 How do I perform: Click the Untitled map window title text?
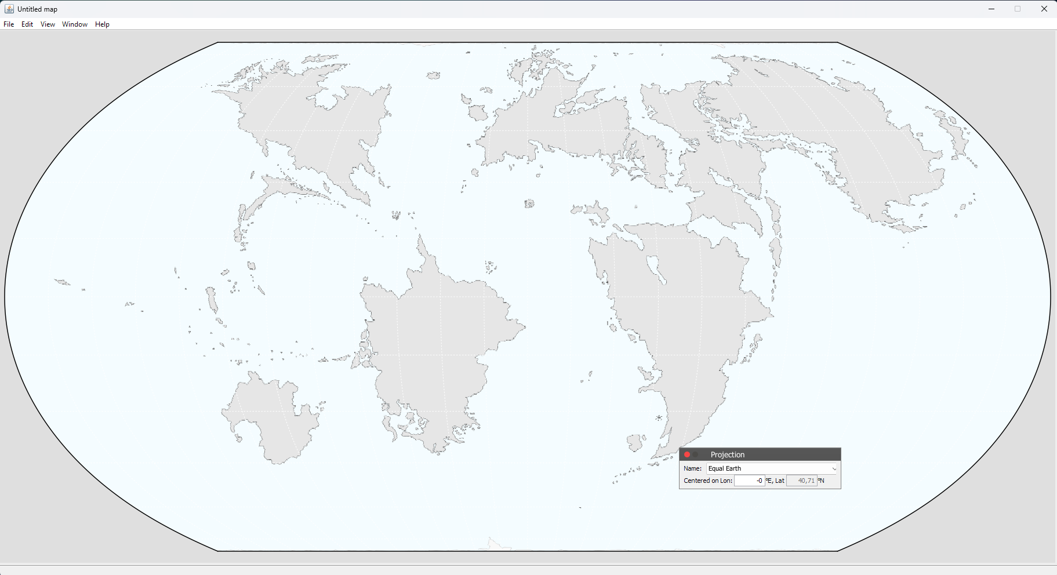tap(38, 9)
